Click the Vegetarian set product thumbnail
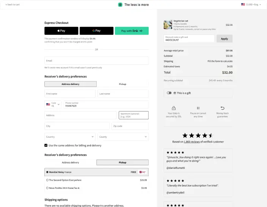 pos(168,25)
